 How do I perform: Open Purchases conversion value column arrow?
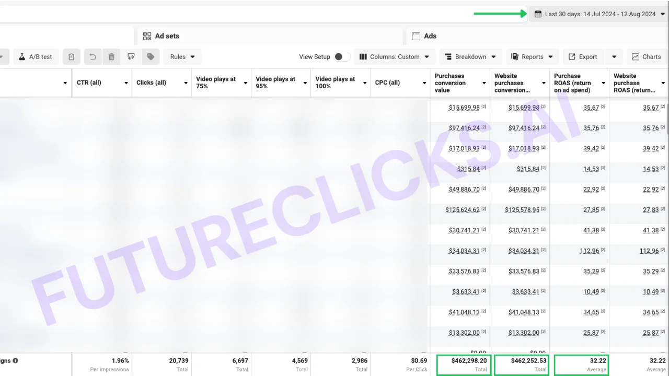point(484,83)
